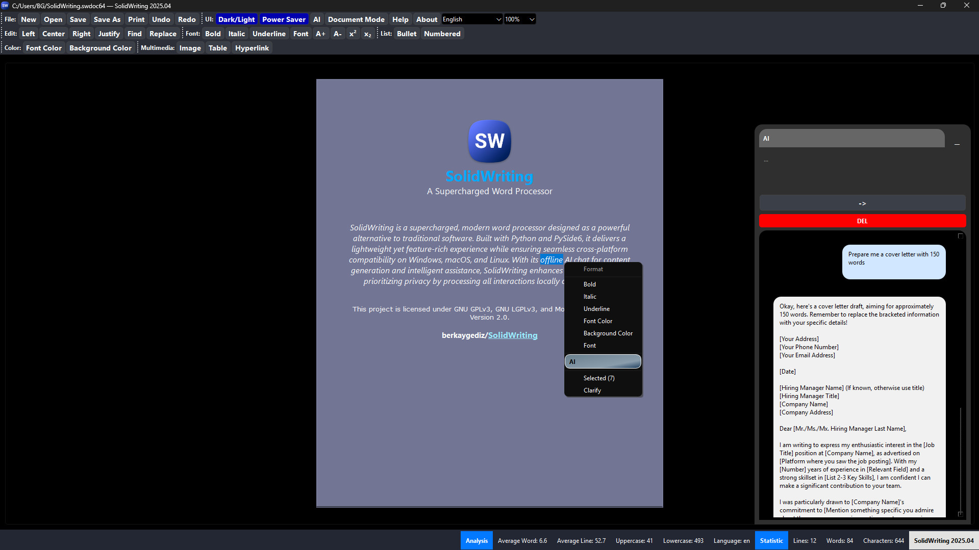
Task: Click the 'Words: 84' status entry
Action: point(840,541)
